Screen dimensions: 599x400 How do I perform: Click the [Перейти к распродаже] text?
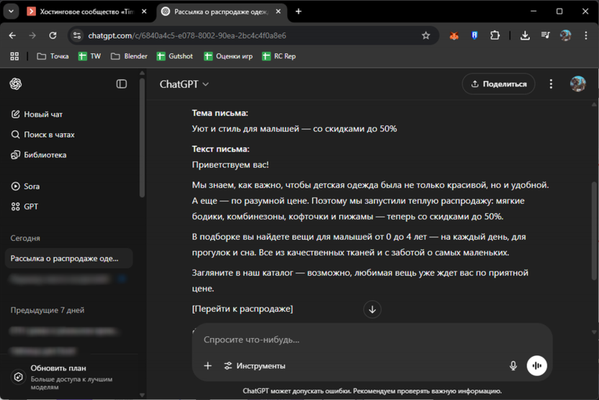point(242,309)
